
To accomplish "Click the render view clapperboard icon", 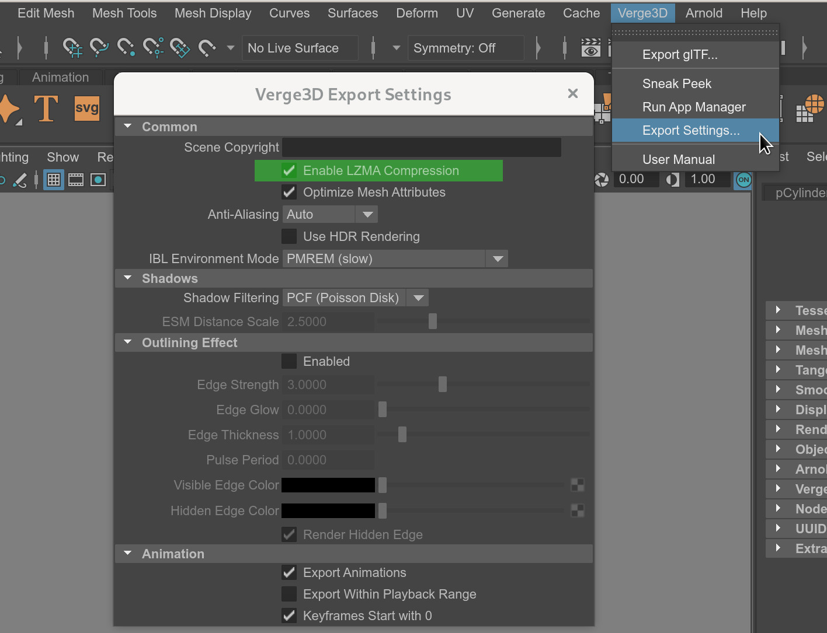I will click(590, 48).
